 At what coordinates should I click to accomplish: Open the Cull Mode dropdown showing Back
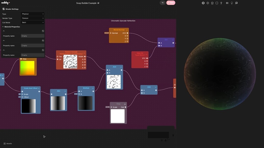tap(33, 22)
